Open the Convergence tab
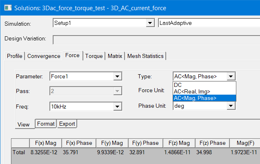Image resolution: width=260 pixels, height=164 pixels. click(x=43, y=56)
